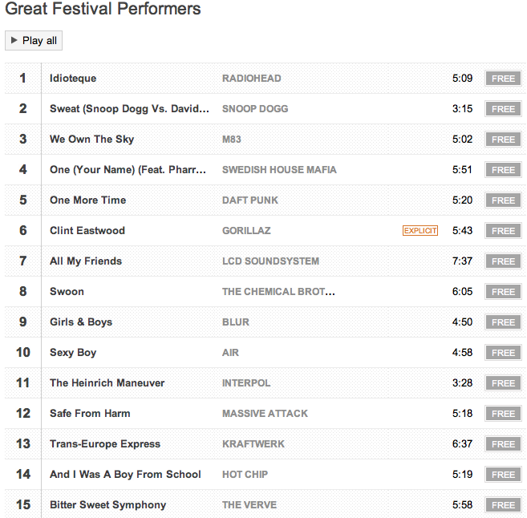Open GORILLAZ artist page
The height and width of the screenshot is (518, 527).
point(246,231)
